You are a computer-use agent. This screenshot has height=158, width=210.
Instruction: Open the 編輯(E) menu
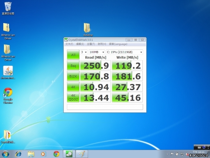point(80,44)
